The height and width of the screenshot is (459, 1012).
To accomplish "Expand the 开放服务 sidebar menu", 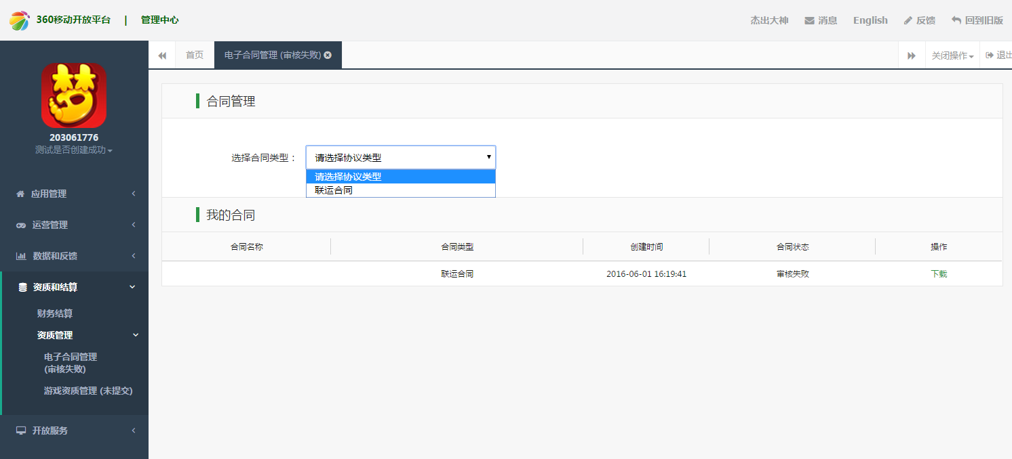I will 75,431.
